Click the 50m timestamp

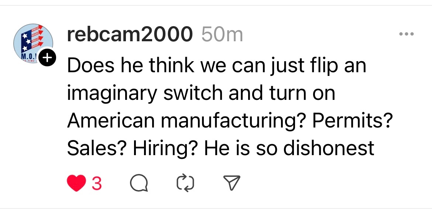pos(222,35)
